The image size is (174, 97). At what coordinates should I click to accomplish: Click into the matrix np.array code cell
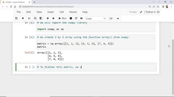[96, 42]
